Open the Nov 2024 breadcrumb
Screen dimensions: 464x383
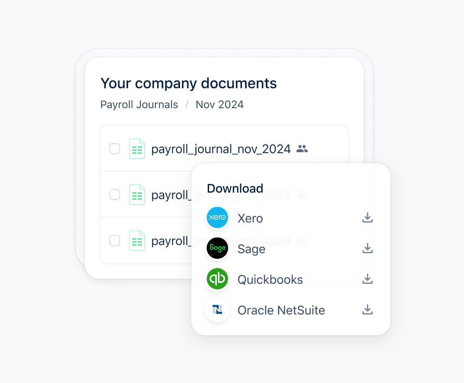(219, 104)
